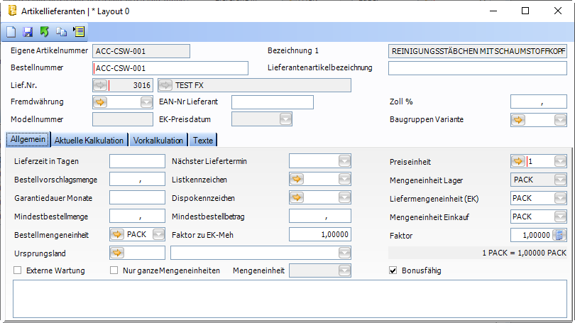Expand the Baugruppen Variante dropdown
This screenshot has height=323, width=575.
point(560,120)
